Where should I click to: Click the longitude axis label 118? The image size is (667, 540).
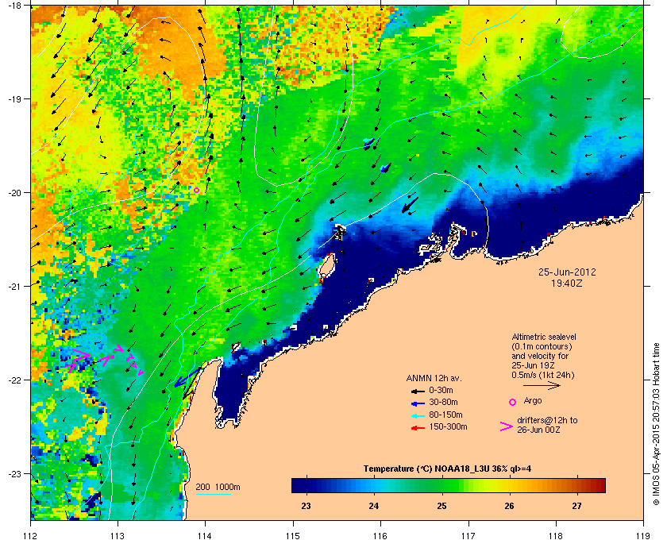[x=556, y=535]
